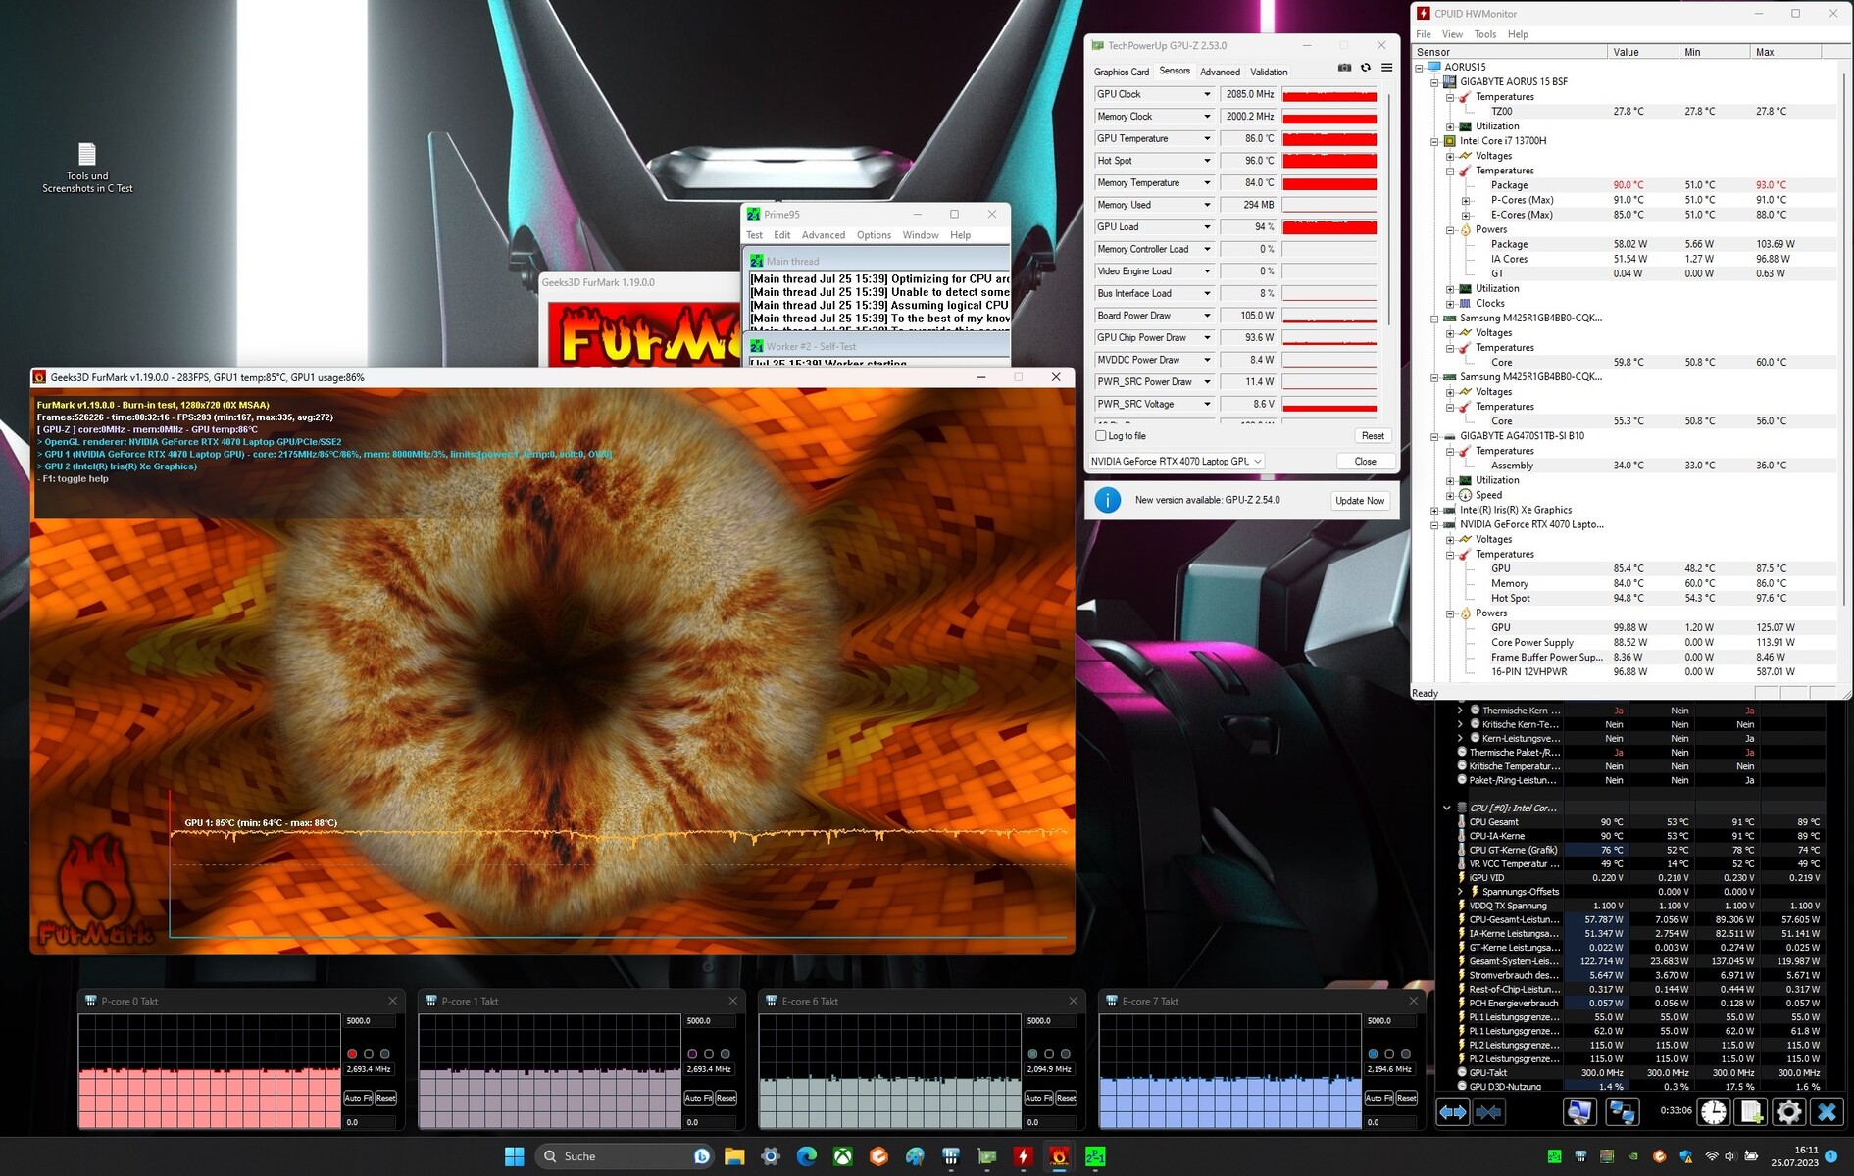This screenshot has height=1176, width=1854.
Task: Open the Windows Start menu
Action: [514, 1156]
